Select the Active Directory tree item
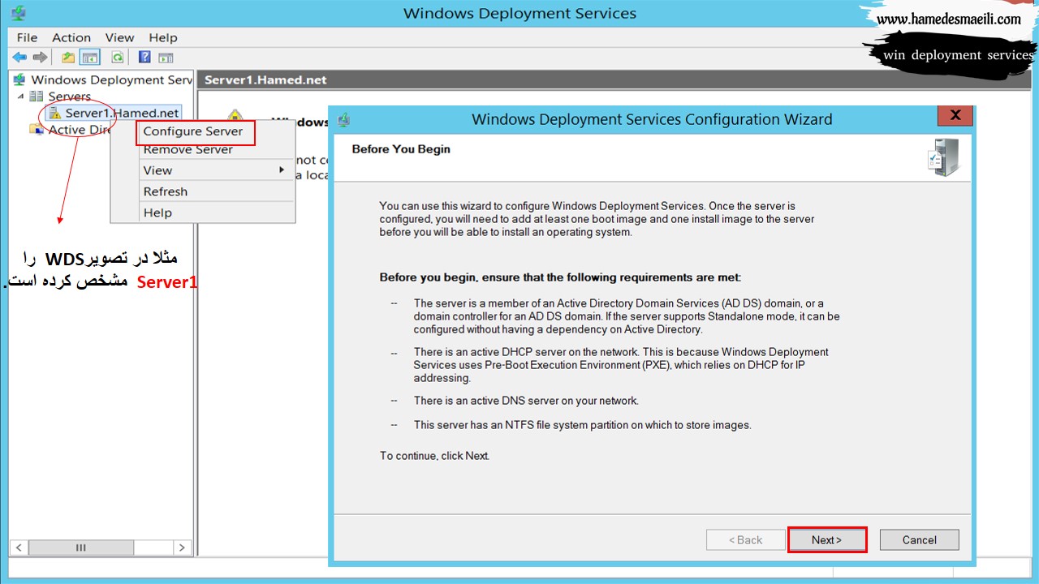The width and height of the screenshot is (1039, 584). [x=79, y=130]
